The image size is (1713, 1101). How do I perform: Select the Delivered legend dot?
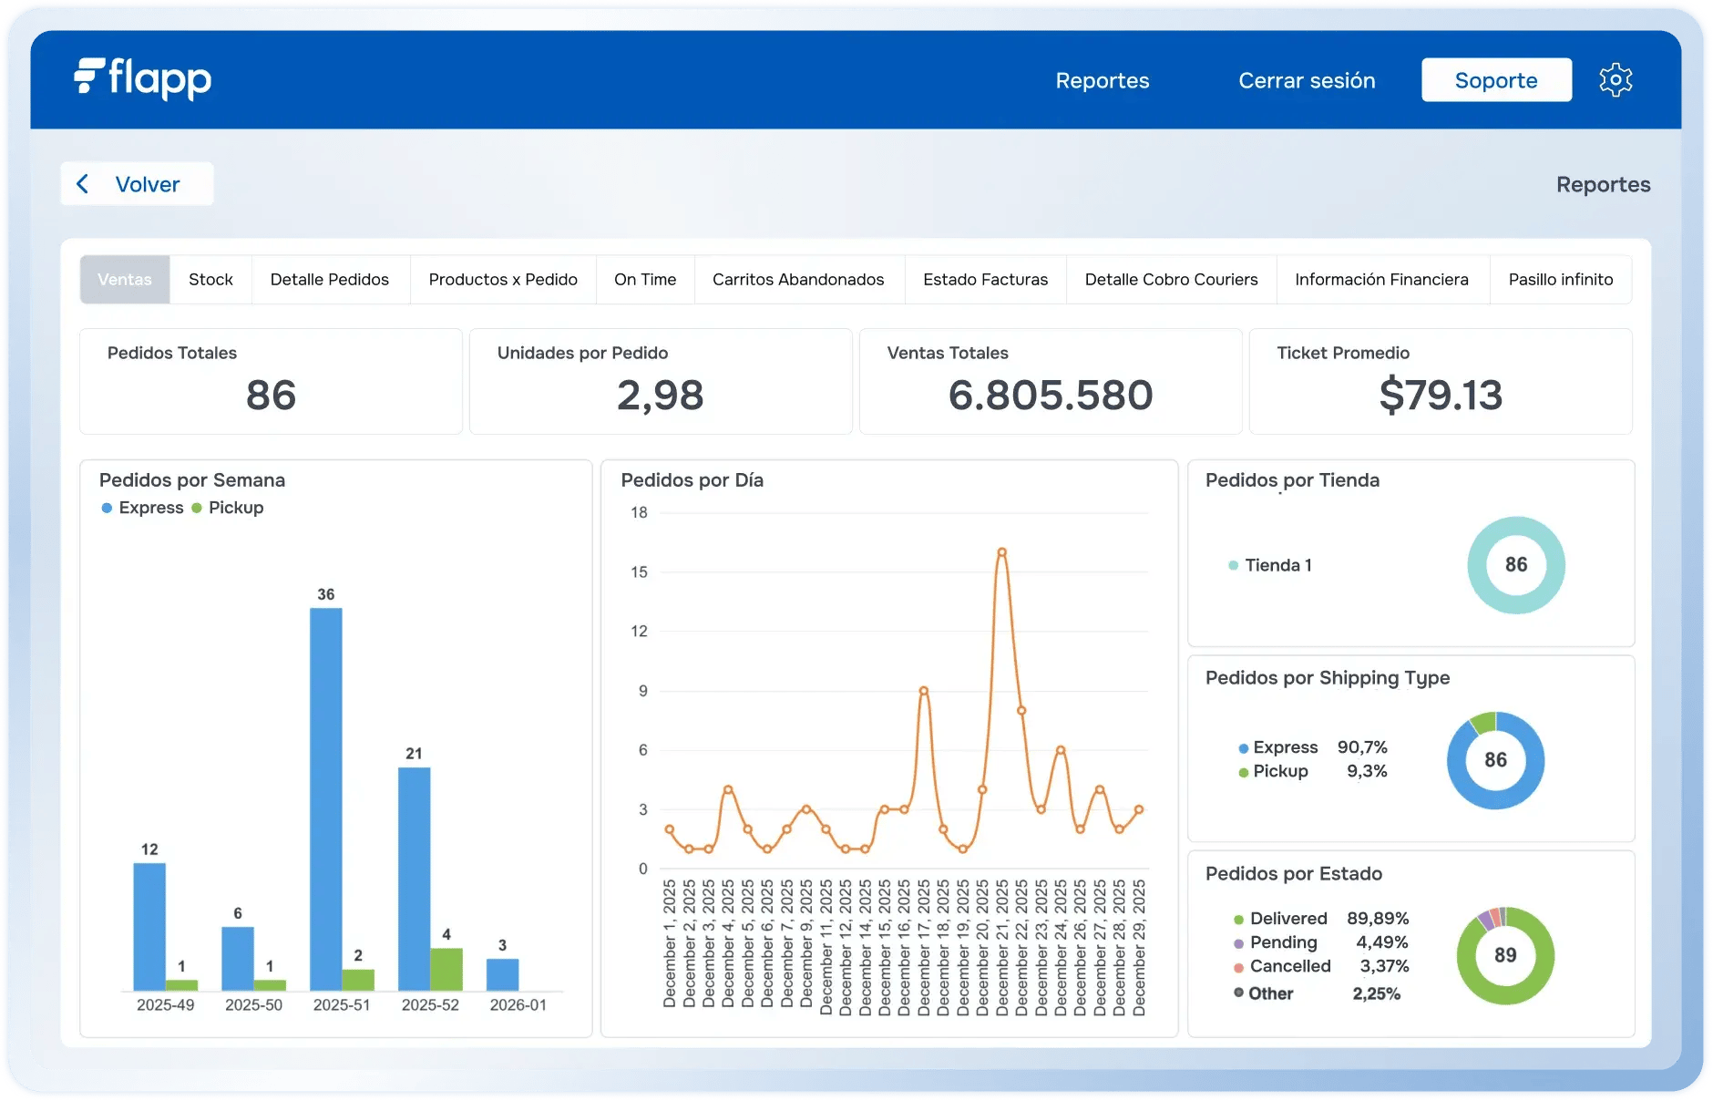[x=1238, y=919]
